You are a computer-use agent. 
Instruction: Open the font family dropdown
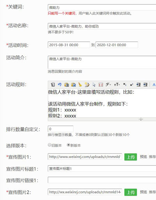[x=108, y=85]
